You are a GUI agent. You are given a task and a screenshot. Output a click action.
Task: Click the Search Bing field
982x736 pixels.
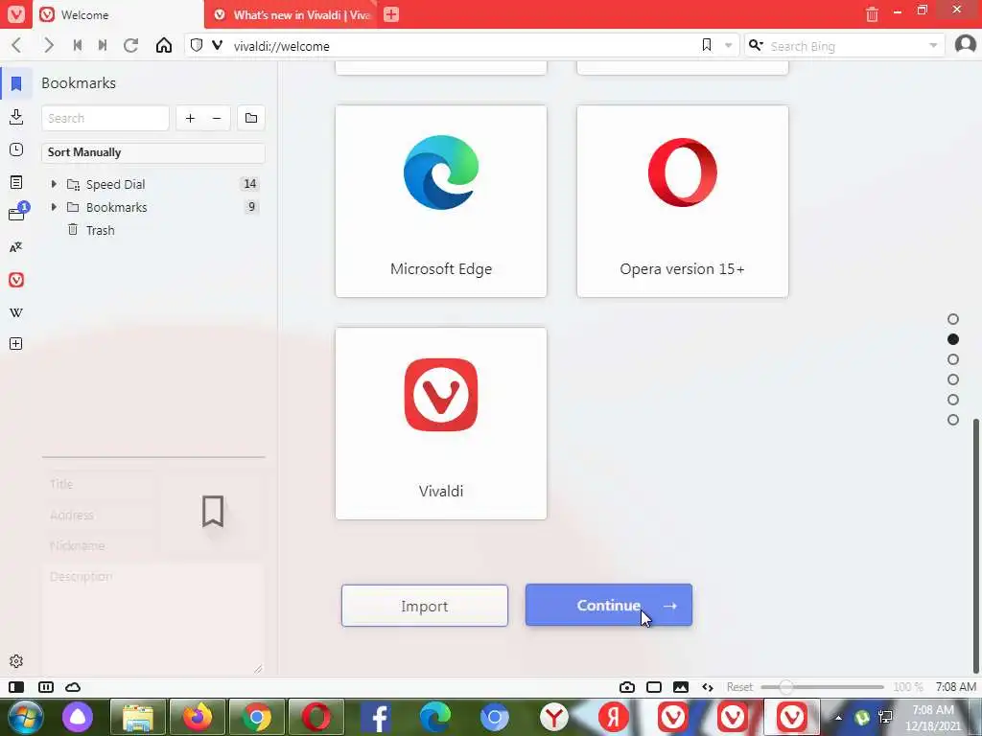click(846, 46)
